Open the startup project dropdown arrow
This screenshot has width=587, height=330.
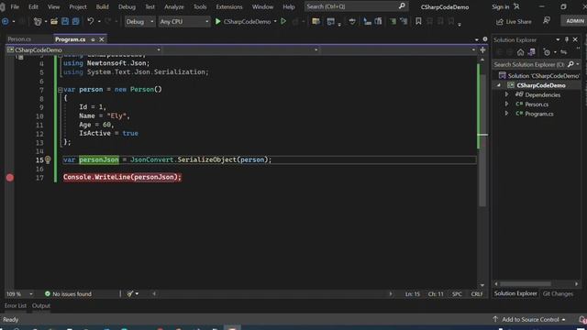(x=275, y=21)
